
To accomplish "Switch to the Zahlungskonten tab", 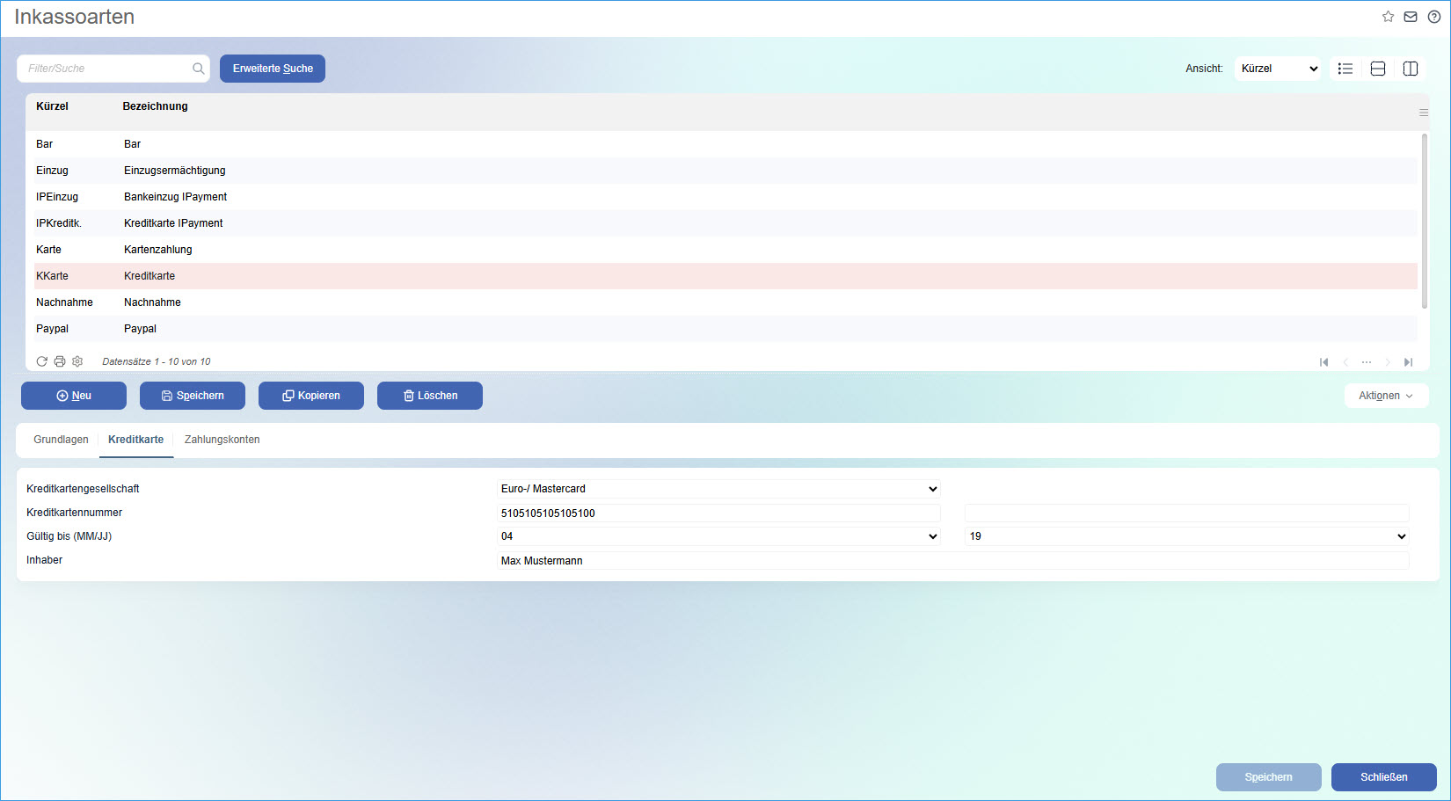I will pyautogui.click(x=222, y=440).
